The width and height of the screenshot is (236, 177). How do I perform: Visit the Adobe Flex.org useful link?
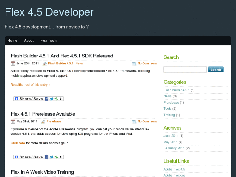[174, 175]
